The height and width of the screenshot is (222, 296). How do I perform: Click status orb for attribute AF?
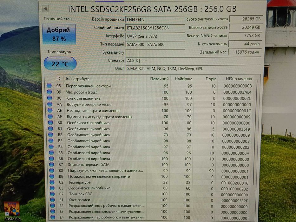point(50,116)
